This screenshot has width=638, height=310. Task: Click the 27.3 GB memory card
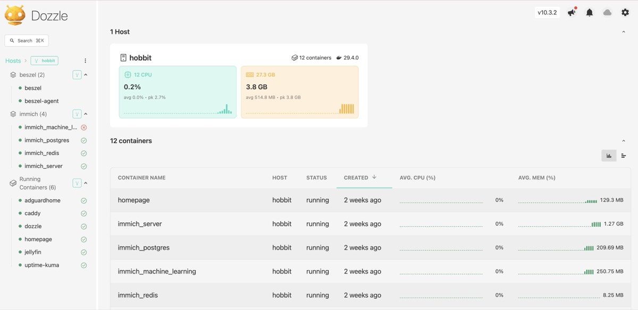[x=300, y=91]
